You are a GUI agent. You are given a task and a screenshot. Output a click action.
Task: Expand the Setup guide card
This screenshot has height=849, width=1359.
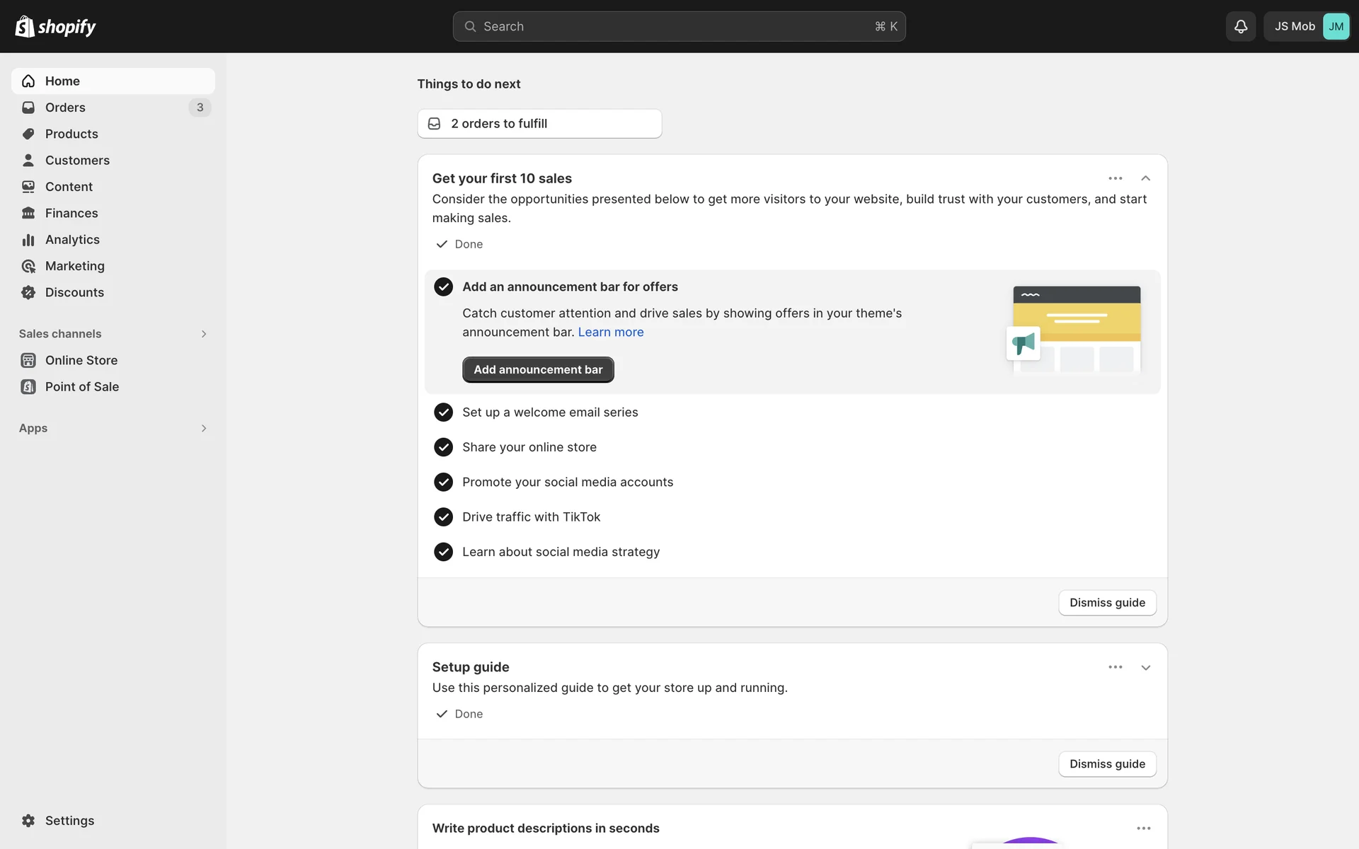tap(1145, 667)
